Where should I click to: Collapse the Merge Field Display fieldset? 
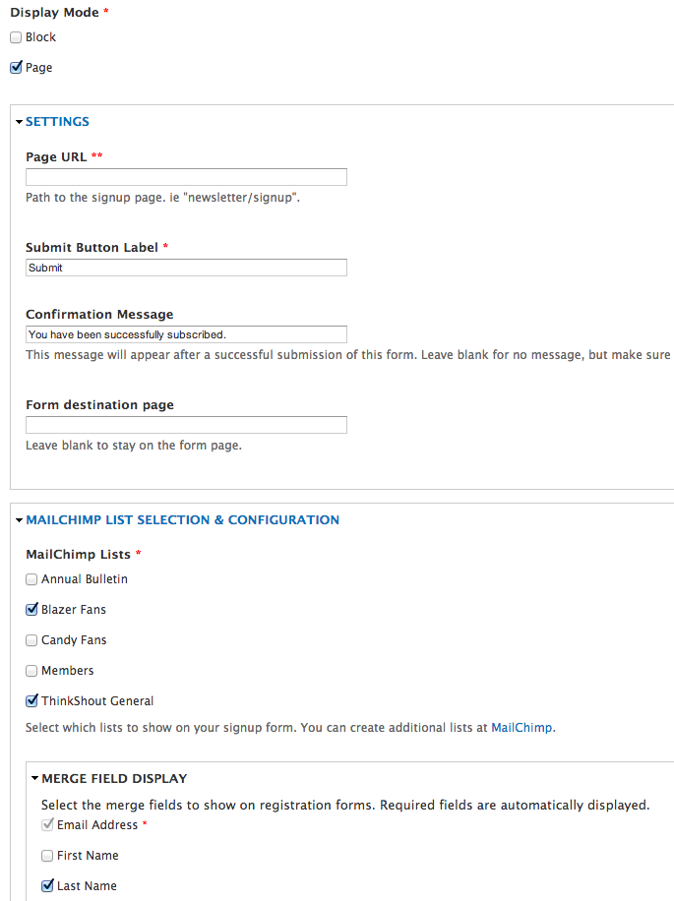pyautogui.click(x=35, y=779)
